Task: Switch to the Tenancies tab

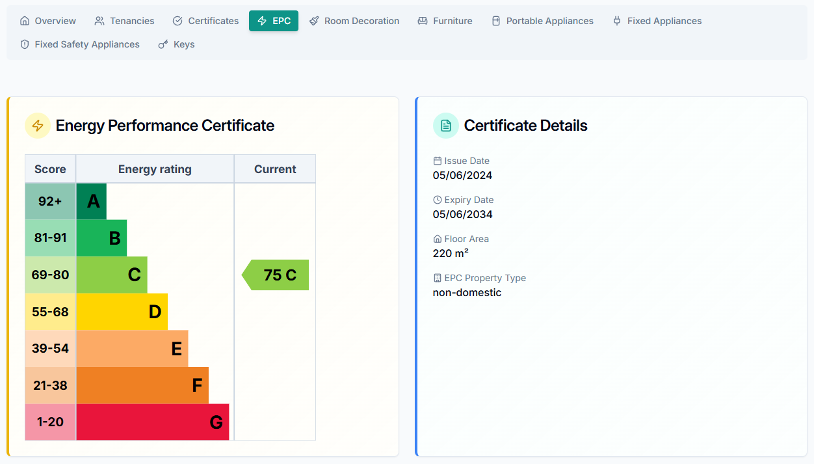Action: coord(124,20)
